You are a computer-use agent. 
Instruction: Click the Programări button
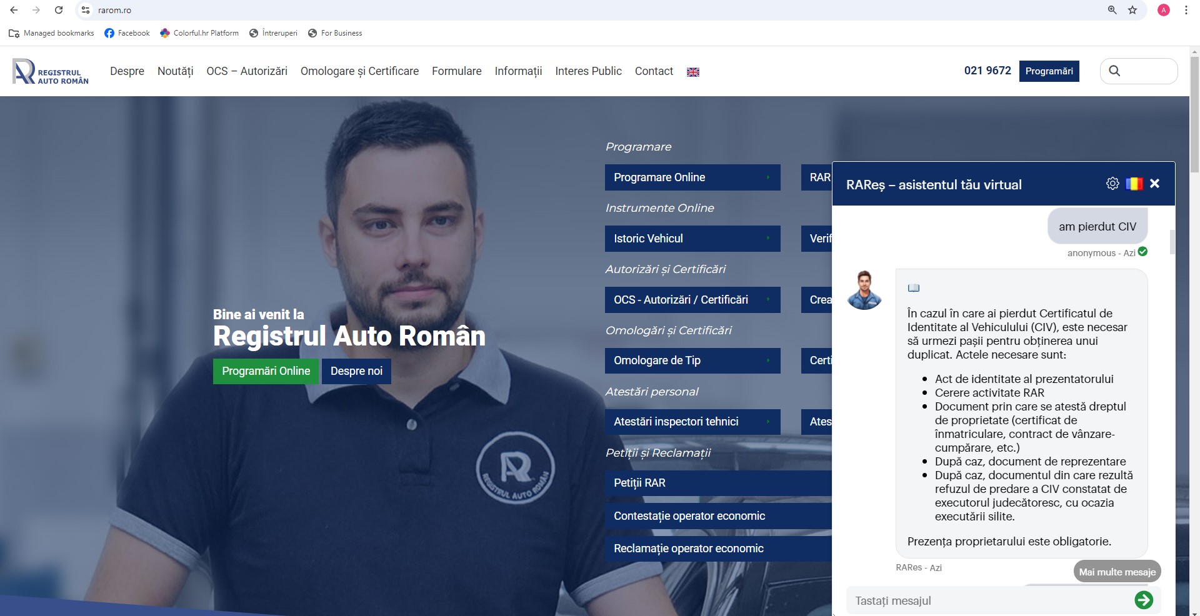tap(1049, 71)
